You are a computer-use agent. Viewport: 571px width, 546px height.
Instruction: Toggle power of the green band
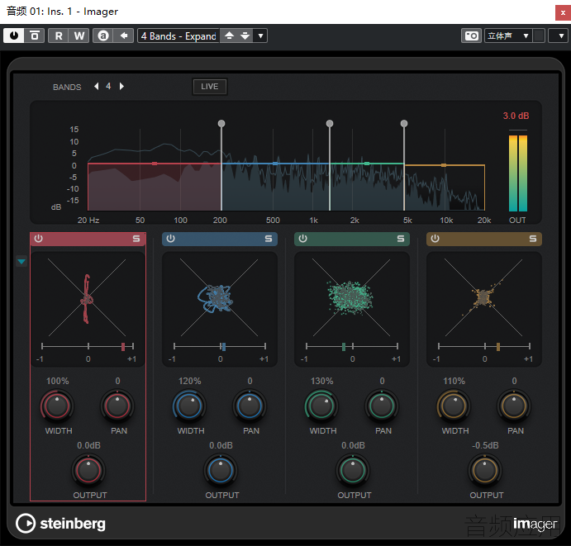click(x=302, y=239)
